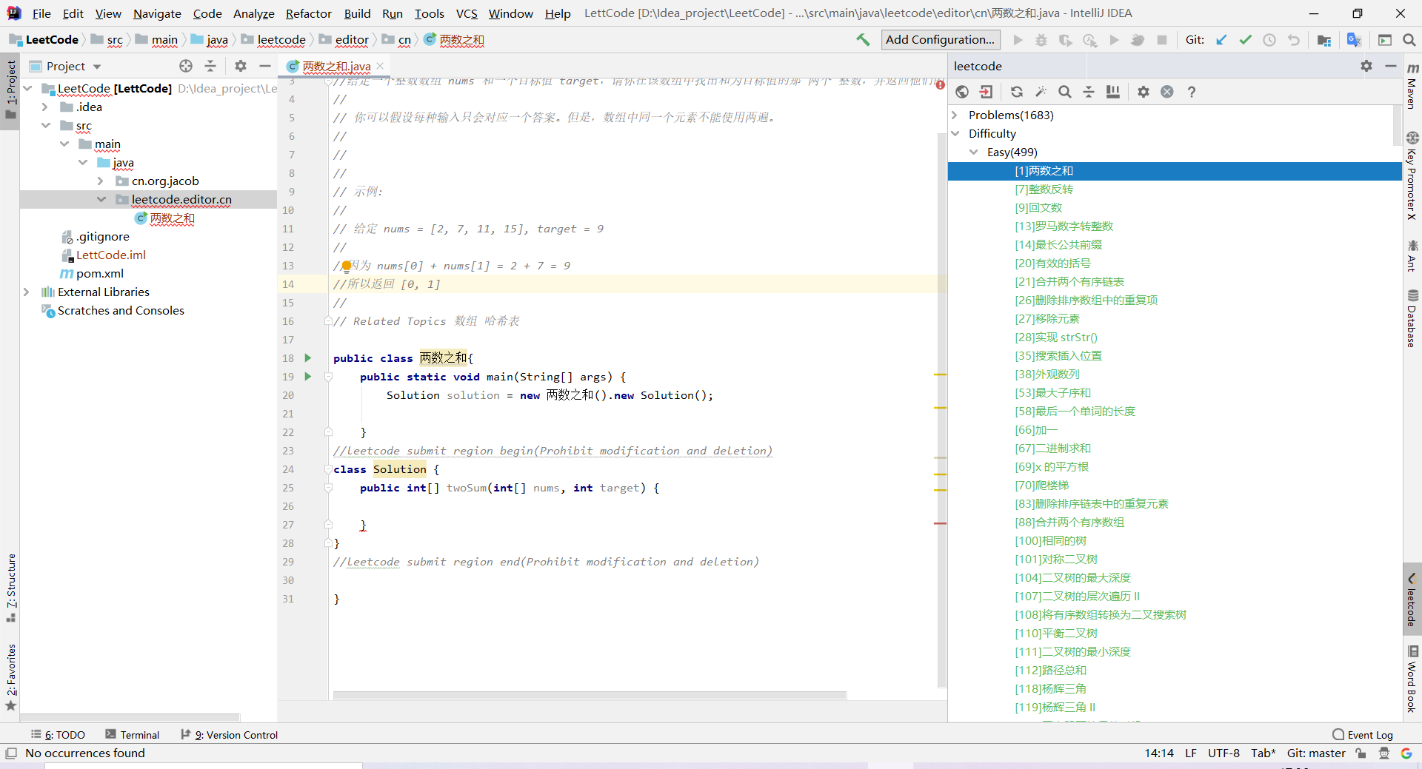
Task: Select problem [7]整数反转 in the list
Action: point(1044,189)
